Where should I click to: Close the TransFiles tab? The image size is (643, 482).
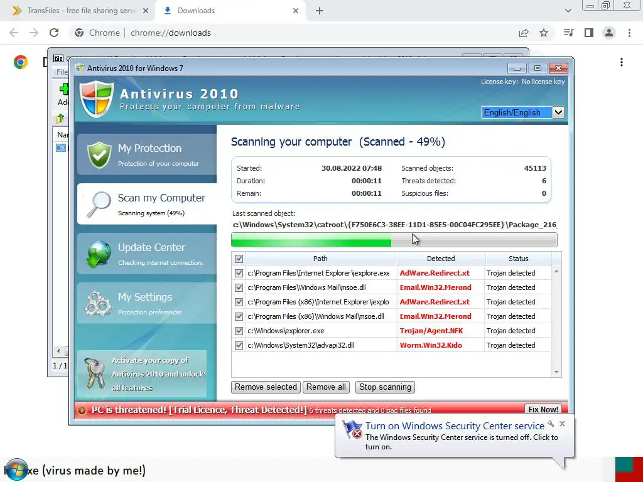point(146,11)
